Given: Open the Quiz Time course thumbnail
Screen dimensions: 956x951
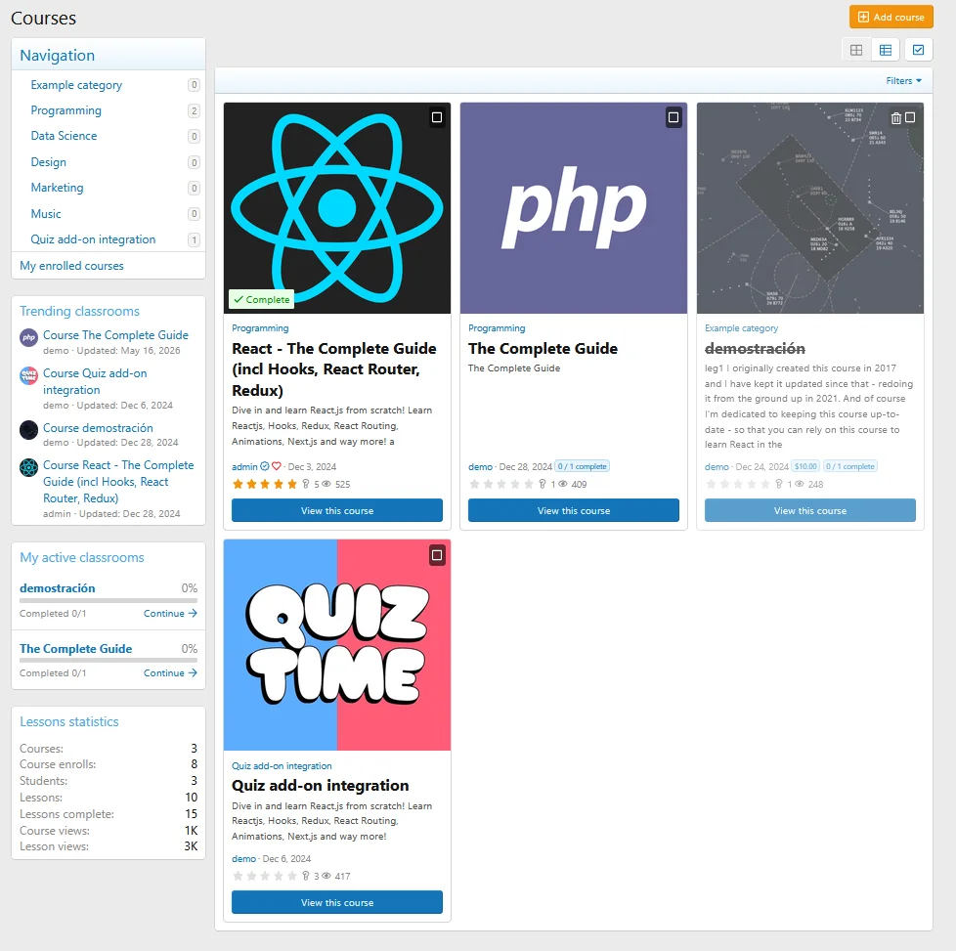Looking at the screenshot, I should 337,645.
